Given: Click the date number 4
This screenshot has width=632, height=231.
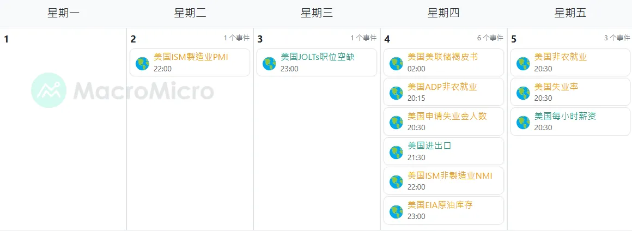Looking at the screenshot, I should [x=387, y=39].
